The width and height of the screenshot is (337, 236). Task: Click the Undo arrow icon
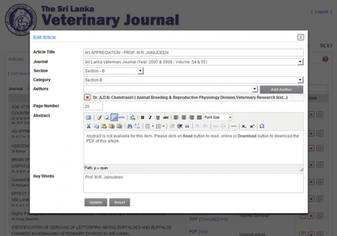click(x=197, y=126)
